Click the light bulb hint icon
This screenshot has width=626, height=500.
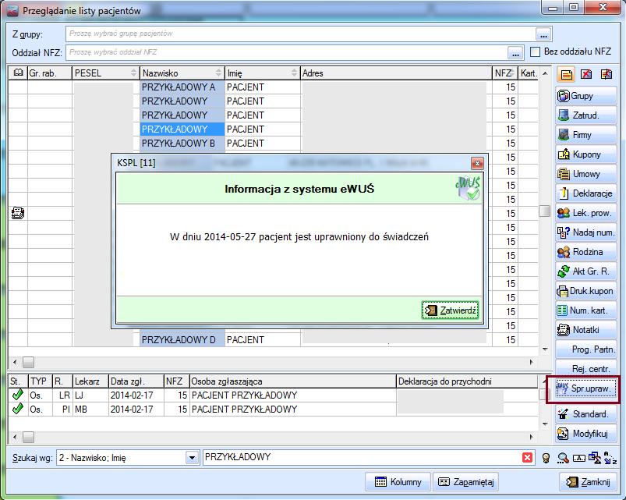(x=546, y=458)
